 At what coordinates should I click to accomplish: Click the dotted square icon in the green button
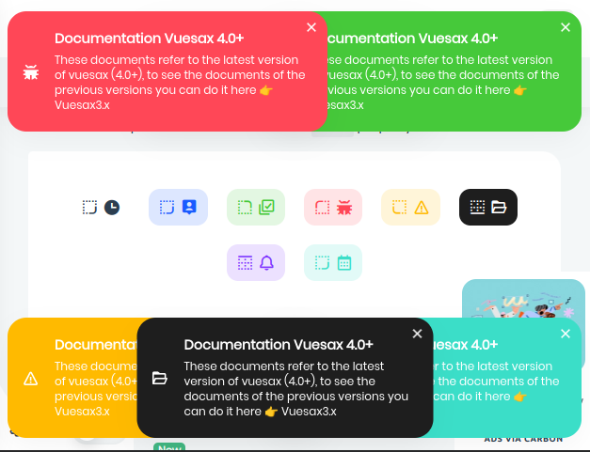[245, 207]
